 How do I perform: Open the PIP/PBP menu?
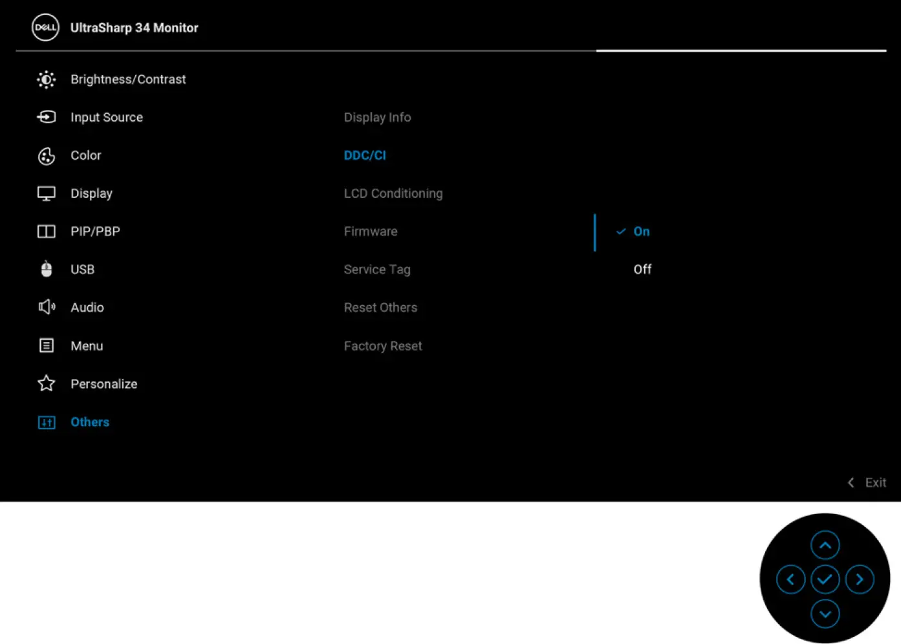point(95,231)
